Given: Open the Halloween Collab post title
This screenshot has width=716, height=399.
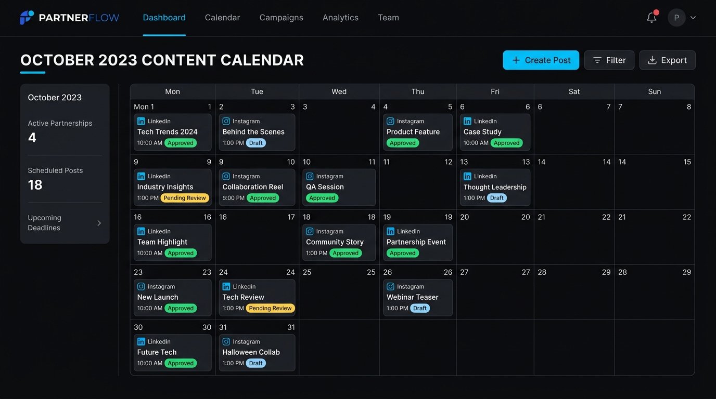Looking at the screenshot, I should point(251,352).
